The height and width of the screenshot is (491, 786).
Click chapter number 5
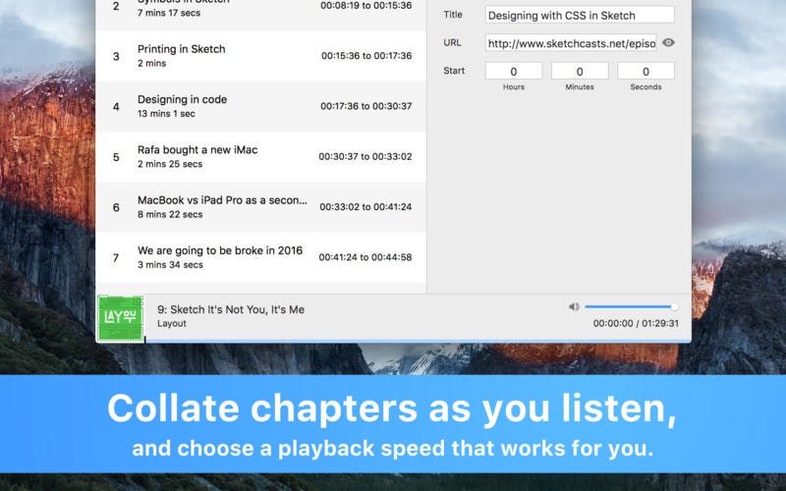(116, 157)
